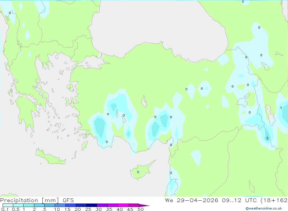288x211 pixels.
Task: Click the "09..12 UTC" time range text
Action: click(x=239, y=200)
